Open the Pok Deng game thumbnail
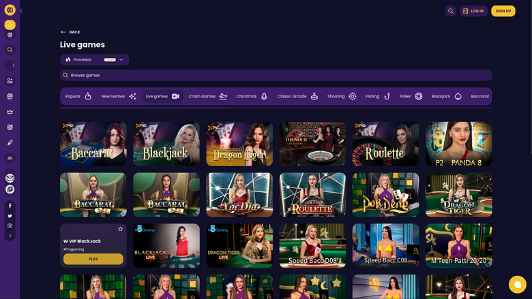Viewport: 532px width, 299px height. (x=386, y=195)
